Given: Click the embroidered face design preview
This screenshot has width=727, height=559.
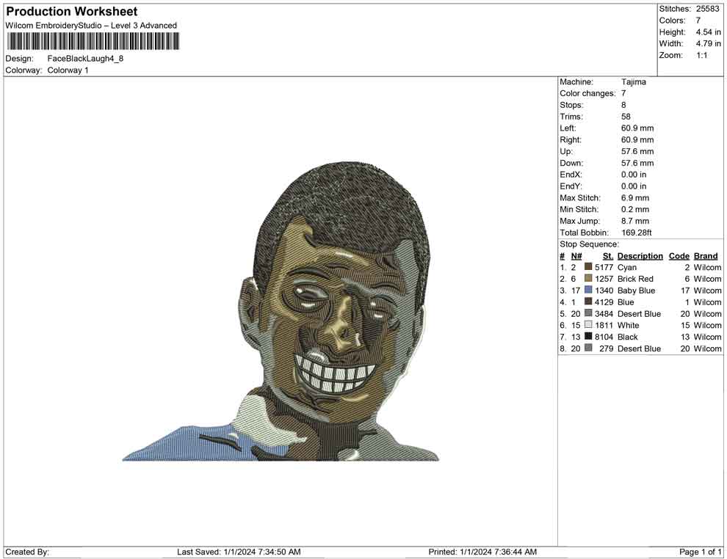Looking at the screenshot, I should tap(281, 311).
